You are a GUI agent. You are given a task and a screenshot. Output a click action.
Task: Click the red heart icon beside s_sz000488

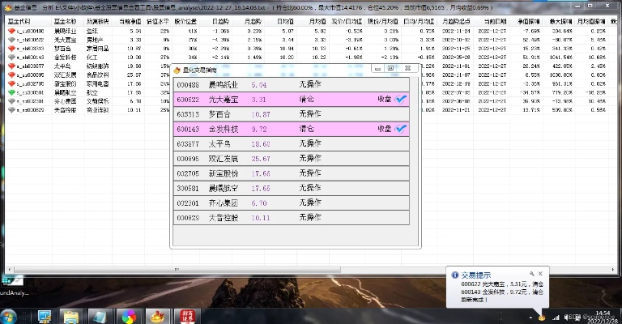point(11,31)
